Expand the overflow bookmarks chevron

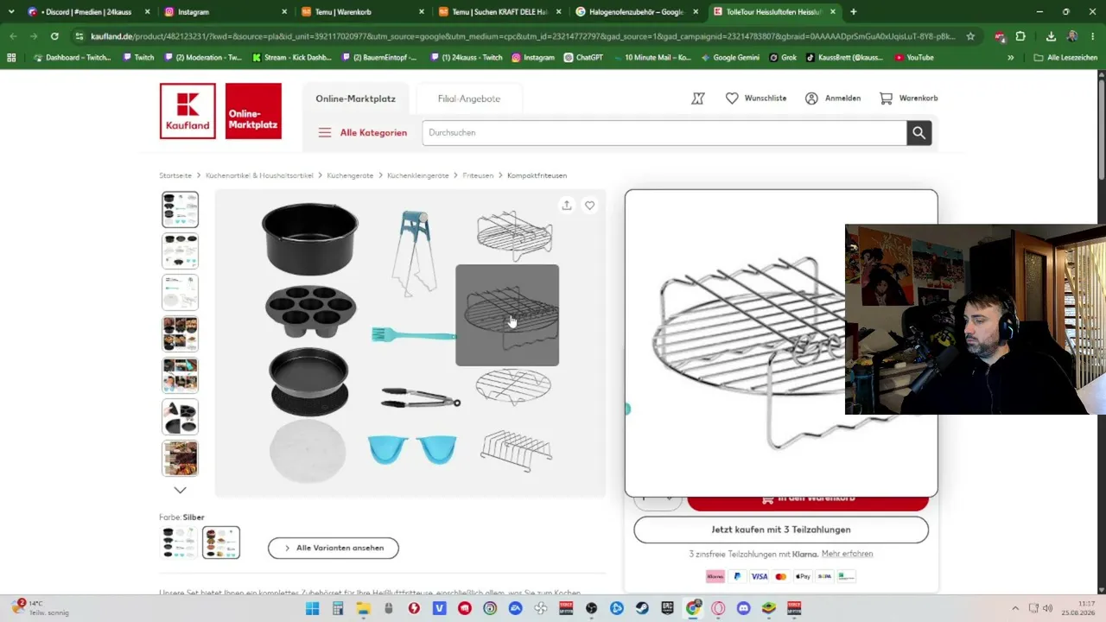pos(1011,58)
